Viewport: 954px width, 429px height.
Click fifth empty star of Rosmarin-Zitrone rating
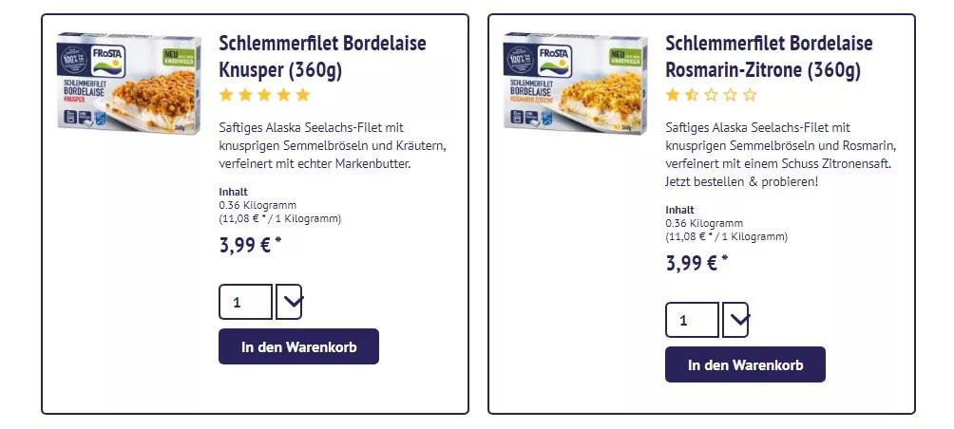coord(750,95)
